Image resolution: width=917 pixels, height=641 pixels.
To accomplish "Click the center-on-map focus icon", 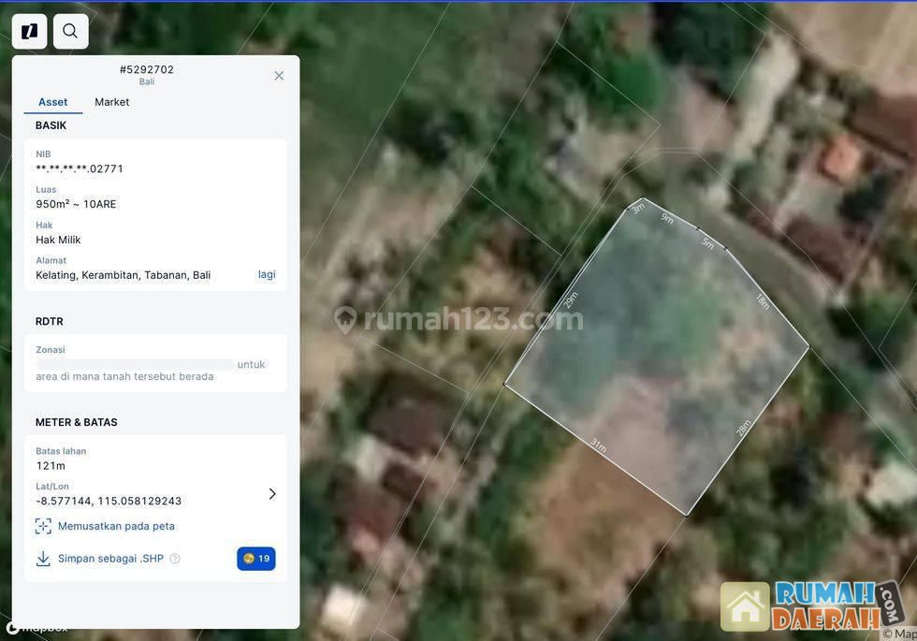I will (x=43, y=526).
